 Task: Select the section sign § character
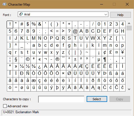tap(16, 60)
